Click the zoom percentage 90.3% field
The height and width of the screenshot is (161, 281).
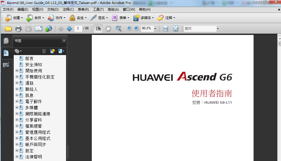[147, 28]
